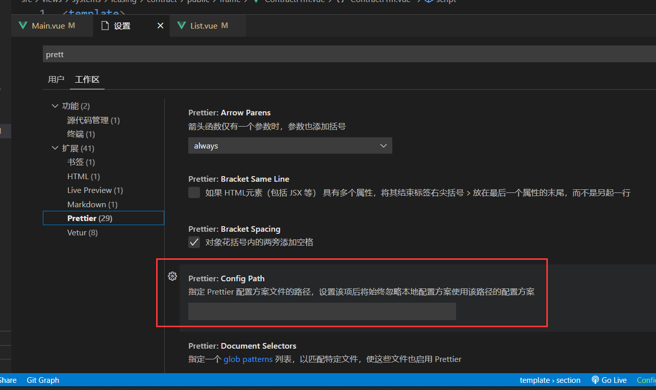Click the Vue icon on Main.vue tab

pyautogui.click(x=22, y=26)
